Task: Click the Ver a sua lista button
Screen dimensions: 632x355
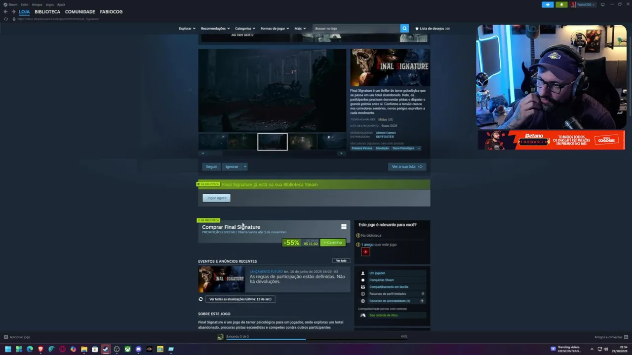Action: point(407,167)
